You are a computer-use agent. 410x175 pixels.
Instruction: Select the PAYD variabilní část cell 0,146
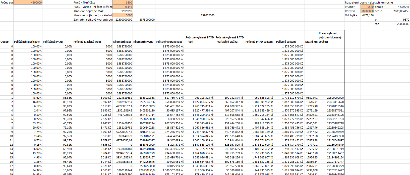pos(123,7)
